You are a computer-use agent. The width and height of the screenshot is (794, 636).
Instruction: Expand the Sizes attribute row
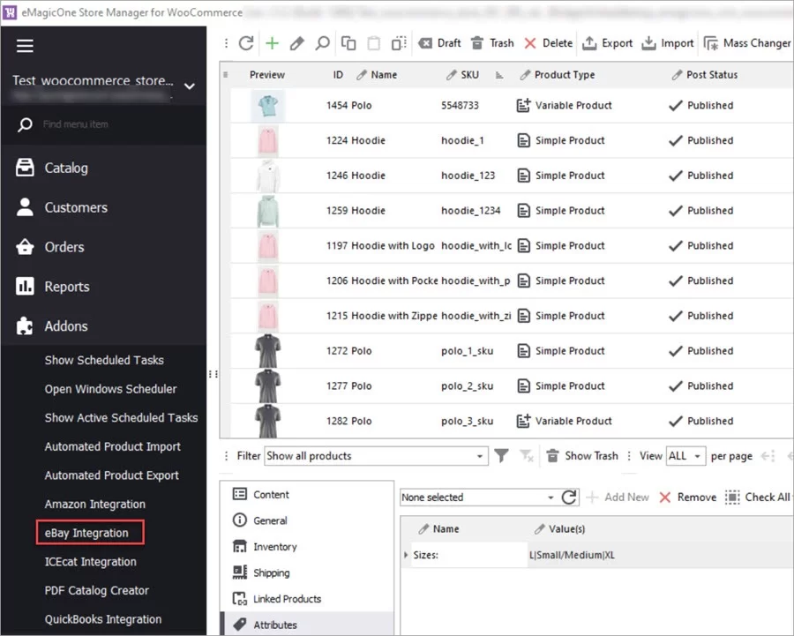coord(406,556)
